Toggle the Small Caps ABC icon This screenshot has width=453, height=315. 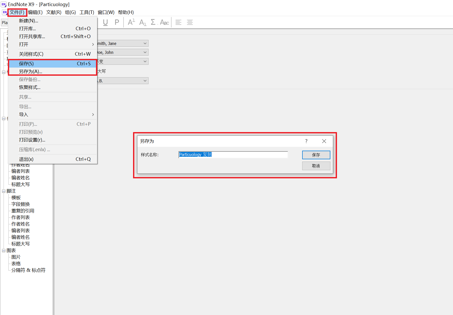[165, 23]
